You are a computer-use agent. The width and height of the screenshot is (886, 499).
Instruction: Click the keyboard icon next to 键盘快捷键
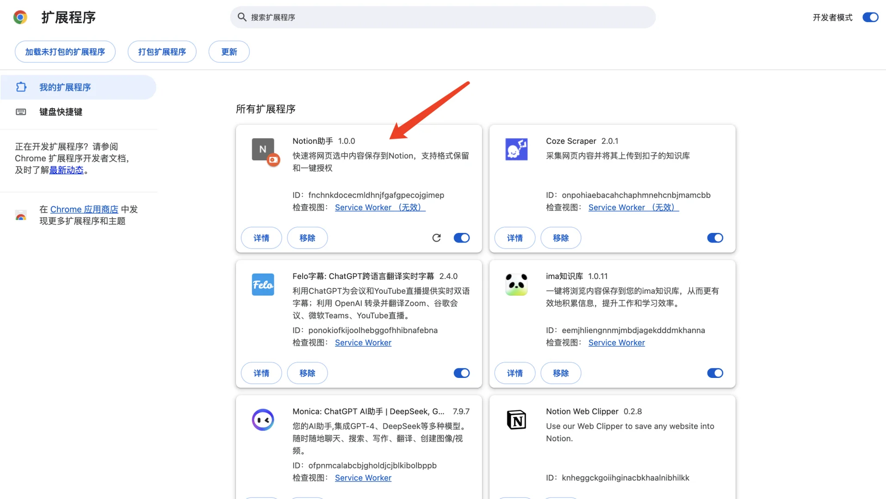coord(21,112)
